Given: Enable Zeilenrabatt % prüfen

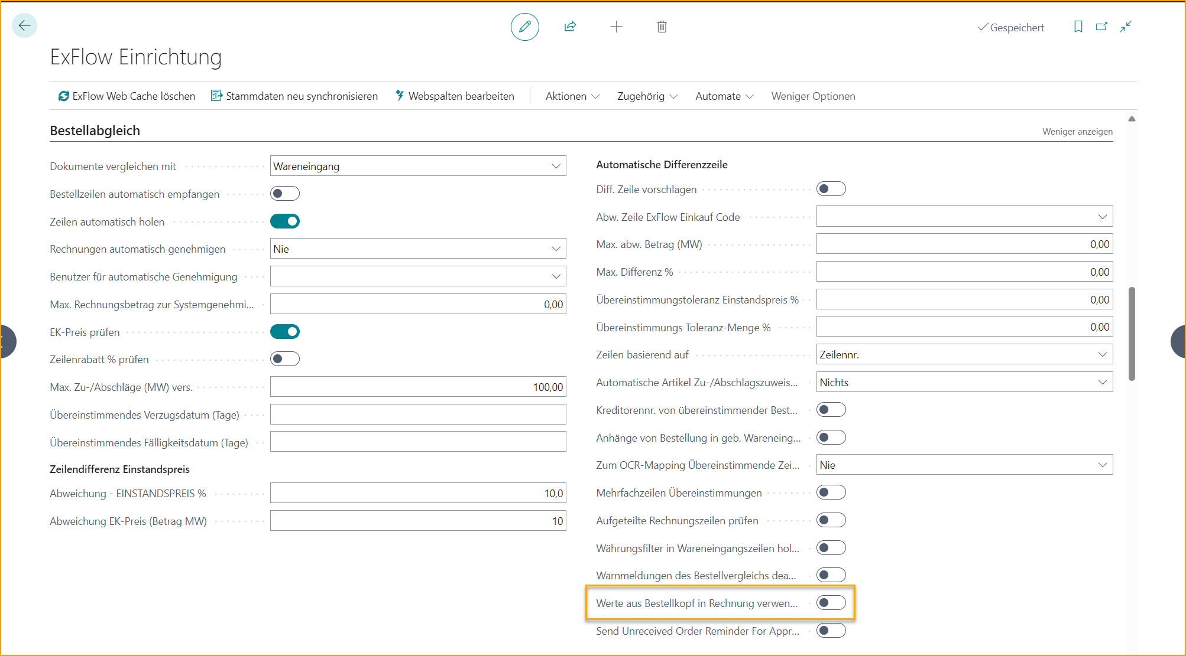Looking at the screenshot, I should tap(285, 359).
